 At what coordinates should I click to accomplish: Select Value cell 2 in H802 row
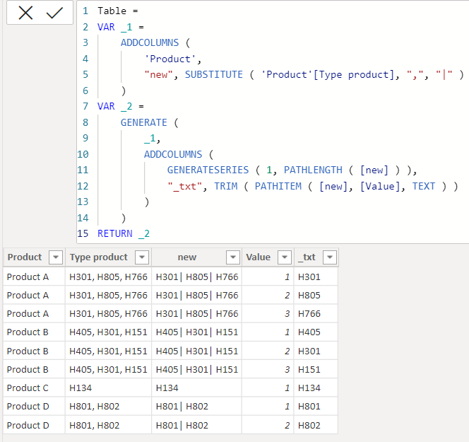point(268,425)
